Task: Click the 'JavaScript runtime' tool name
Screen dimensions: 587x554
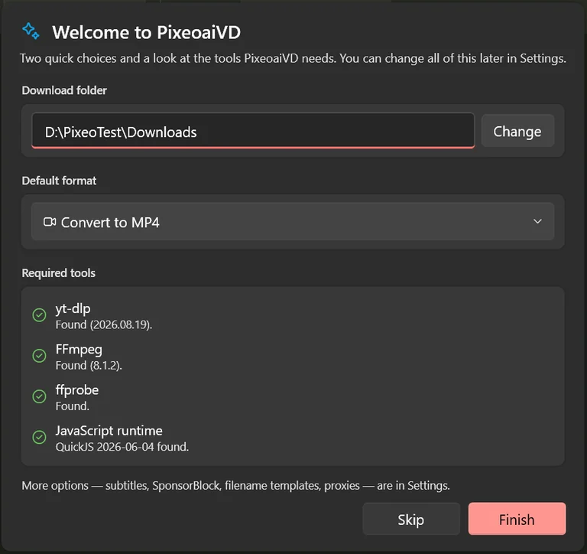Action: coord(109,431)
